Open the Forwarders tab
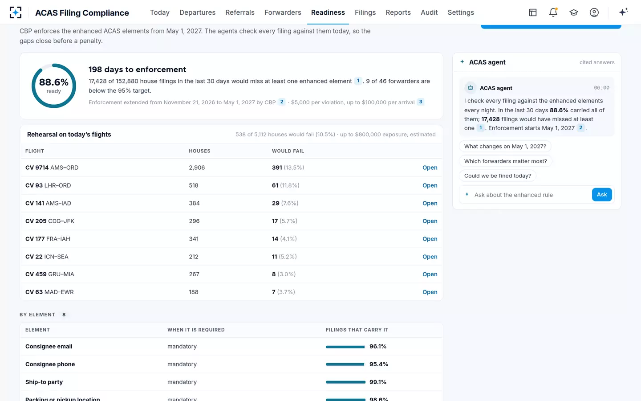 click(283, 12)
